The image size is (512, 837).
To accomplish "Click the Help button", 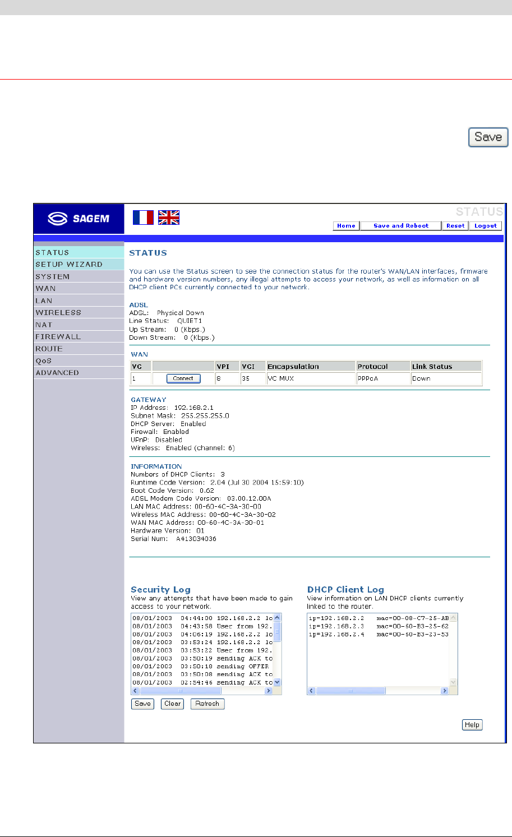I will coord(472,725).
